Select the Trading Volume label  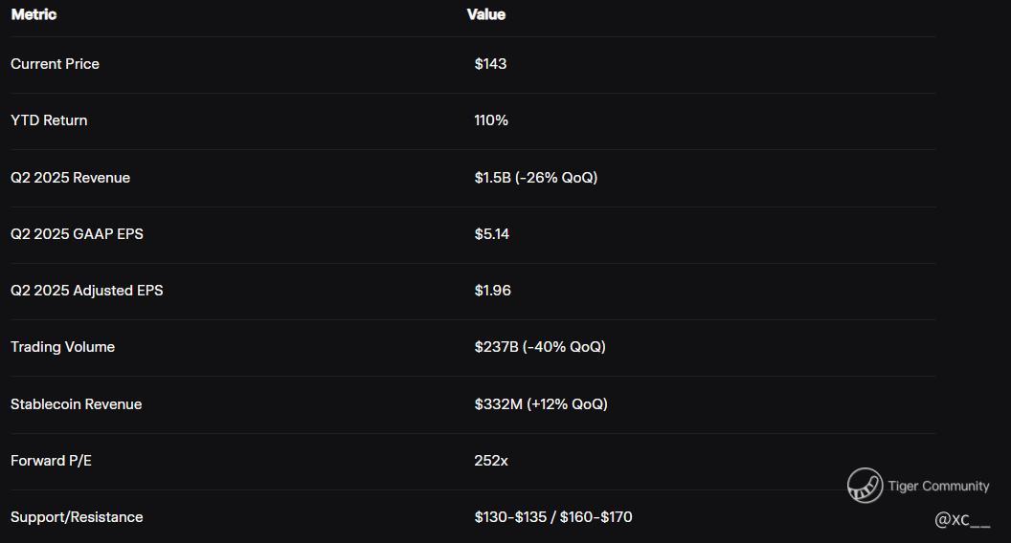(x=62, y=347)
